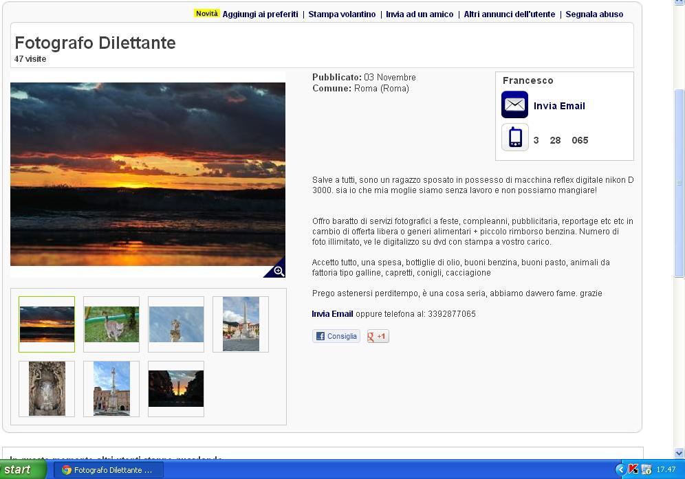Click Pubblicato: 03 Novembre text
This screenshot has width=685, height=479.
click(364, 77)
